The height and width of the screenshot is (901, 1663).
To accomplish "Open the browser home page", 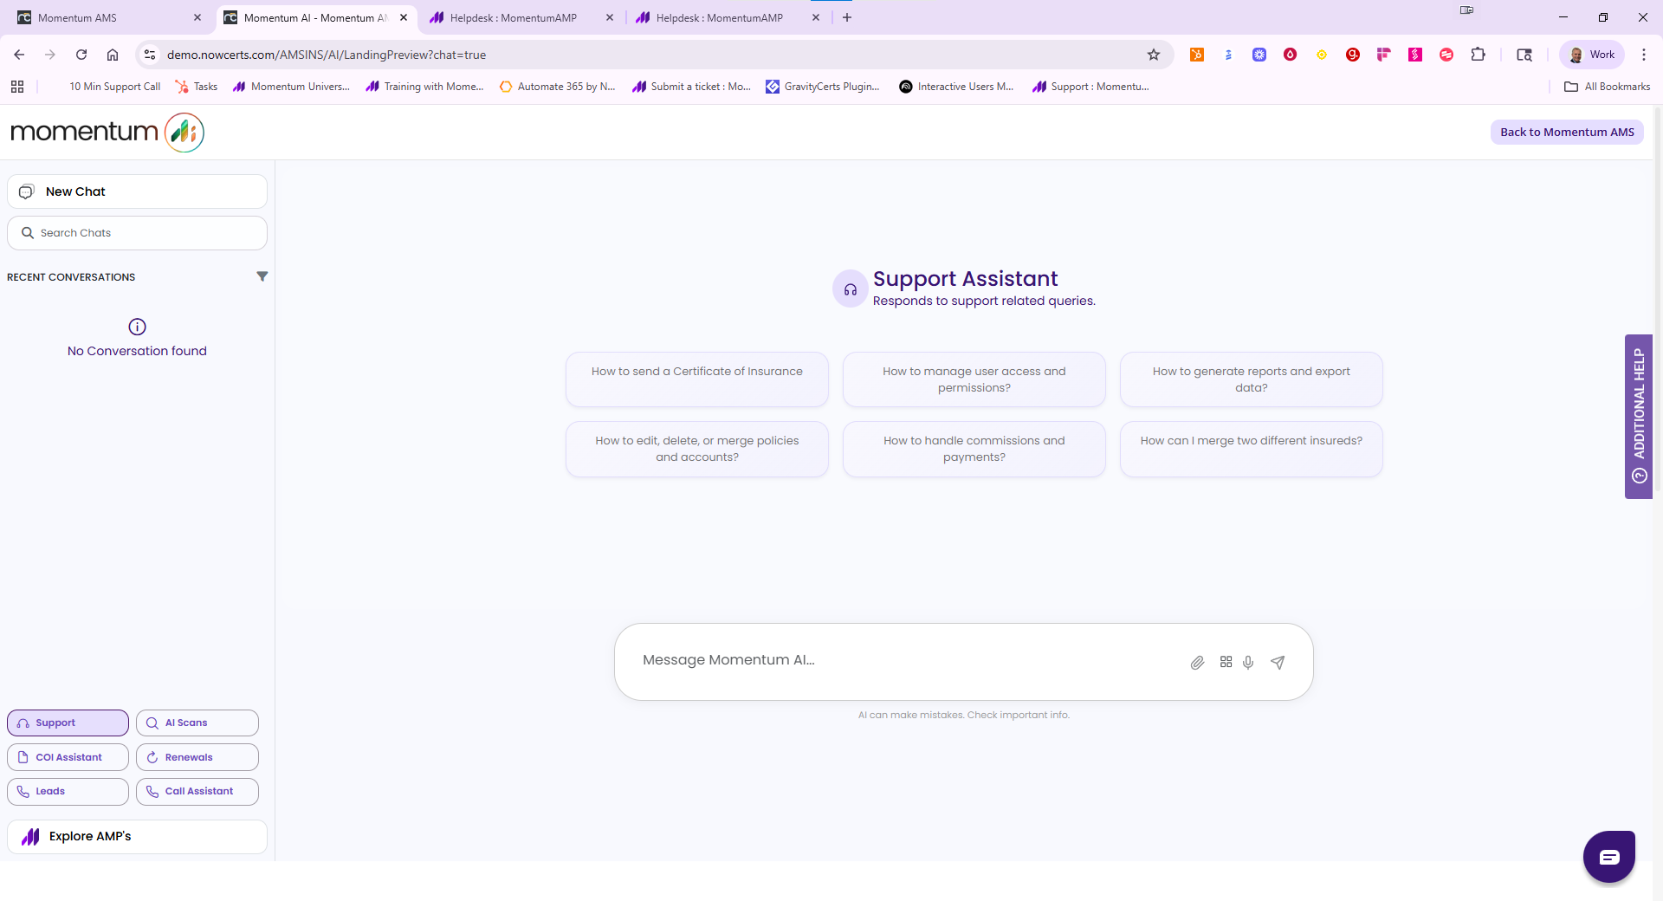I will (113, 55).
